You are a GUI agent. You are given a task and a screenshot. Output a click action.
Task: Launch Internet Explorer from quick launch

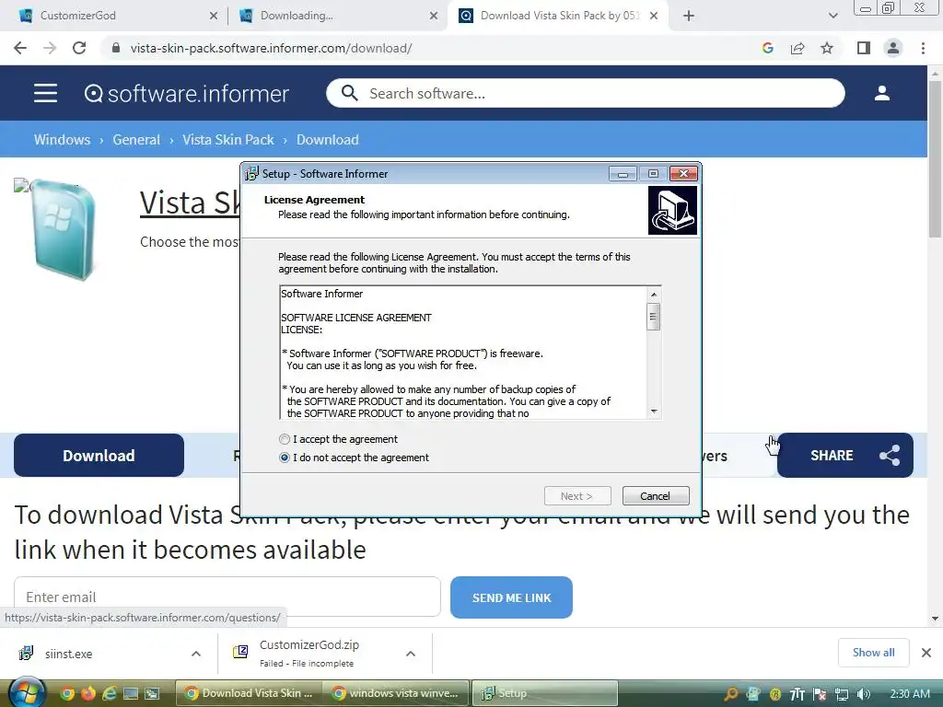click(x=109, y=694)
